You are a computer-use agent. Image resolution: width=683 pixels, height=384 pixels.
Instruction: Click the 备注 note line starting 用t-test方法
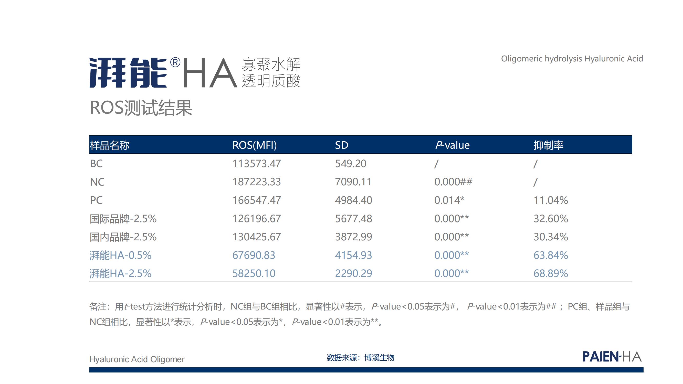(360, 307)
